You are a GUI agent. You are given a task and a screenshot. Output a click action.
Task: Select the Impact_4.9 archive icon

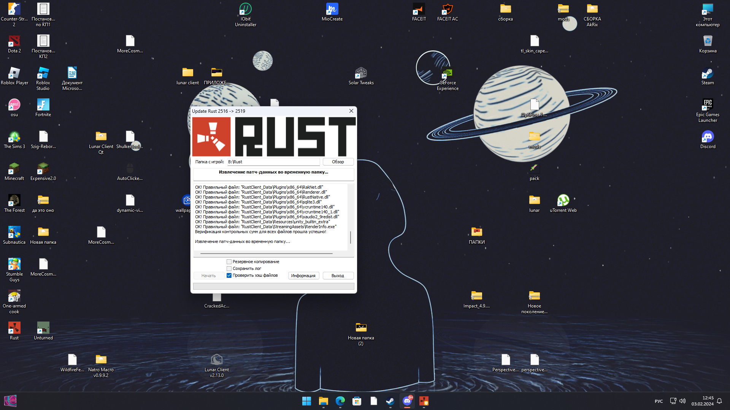(x=476, y=299)
